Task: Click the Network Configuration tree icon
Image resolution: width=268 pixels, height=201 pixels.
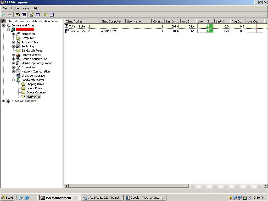Action: point(18,71)
